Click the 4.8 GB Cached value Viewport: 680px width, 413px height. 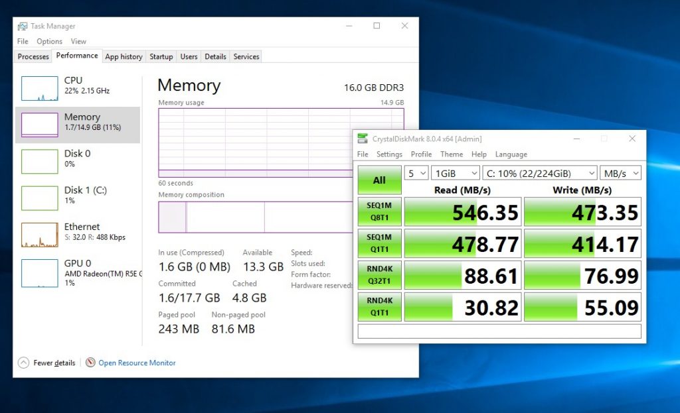pyautogui.click(x=250, y=298)
